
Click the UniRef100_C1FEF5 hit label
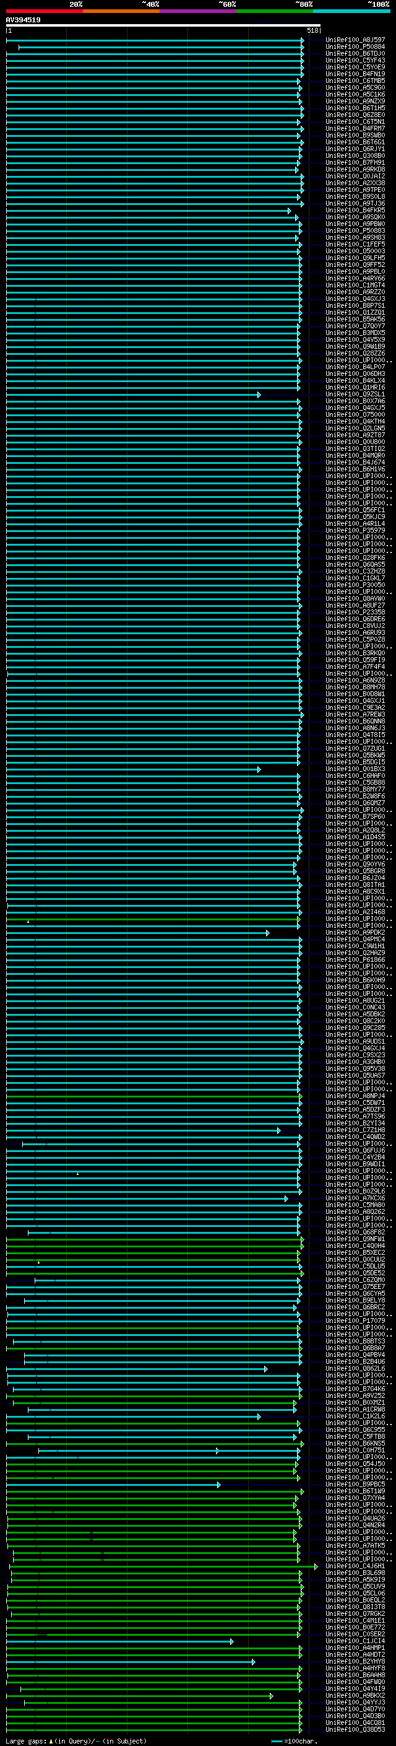[x=355, y=244]
